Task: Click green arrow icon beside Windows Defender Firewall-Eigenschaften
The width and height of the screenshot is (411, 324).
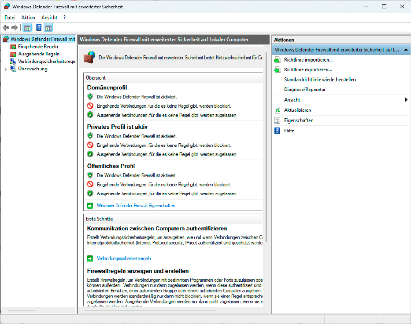Action: pyautogui.click(x=90, y=206)
